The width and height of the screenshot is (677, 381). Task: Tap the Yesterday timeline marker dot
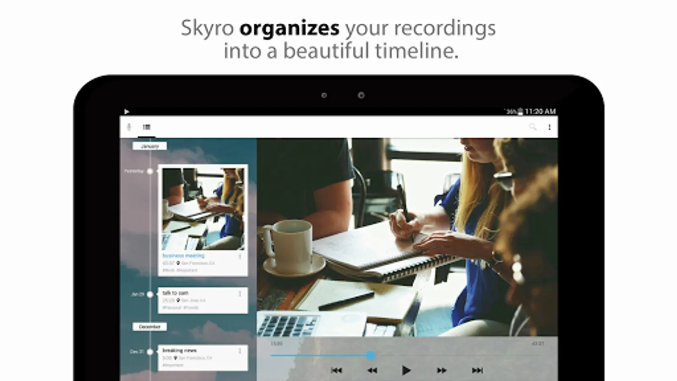click(x=150, y=171)
